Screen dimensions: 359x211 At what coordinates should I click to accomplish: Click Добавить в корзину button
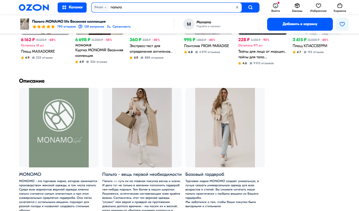pos(300,24)
